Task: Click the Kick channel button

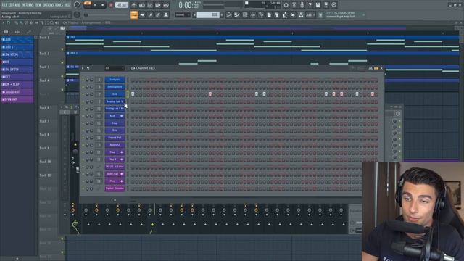Action: pyautogui.click(x=115, y=116)
